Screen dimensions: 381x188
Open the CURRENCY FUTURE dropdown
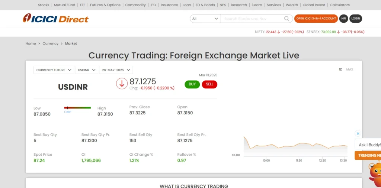tap(54, 70)
